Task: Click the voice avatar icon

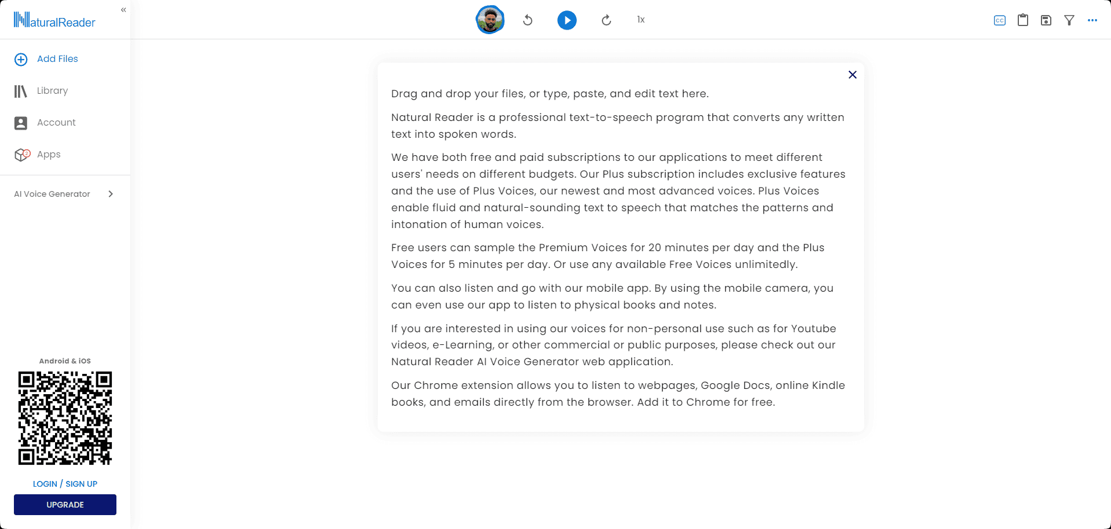Action: (x=490, y=20)
